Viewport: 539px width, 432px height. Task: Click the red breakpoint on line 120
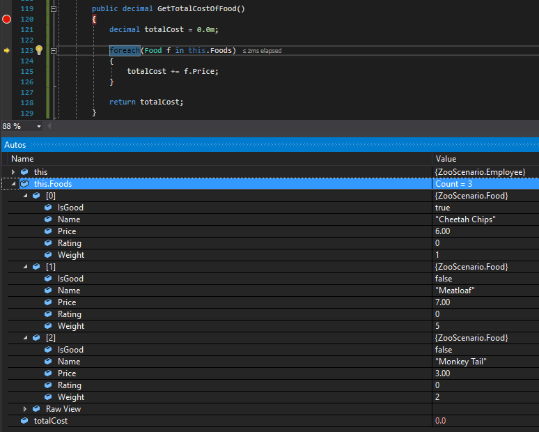[x=7, y=19]
